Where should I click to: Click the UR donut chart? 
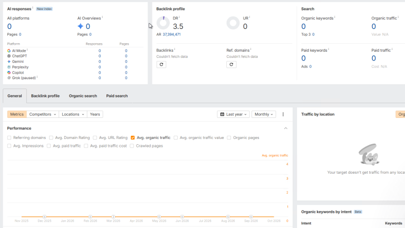point(233,23)
